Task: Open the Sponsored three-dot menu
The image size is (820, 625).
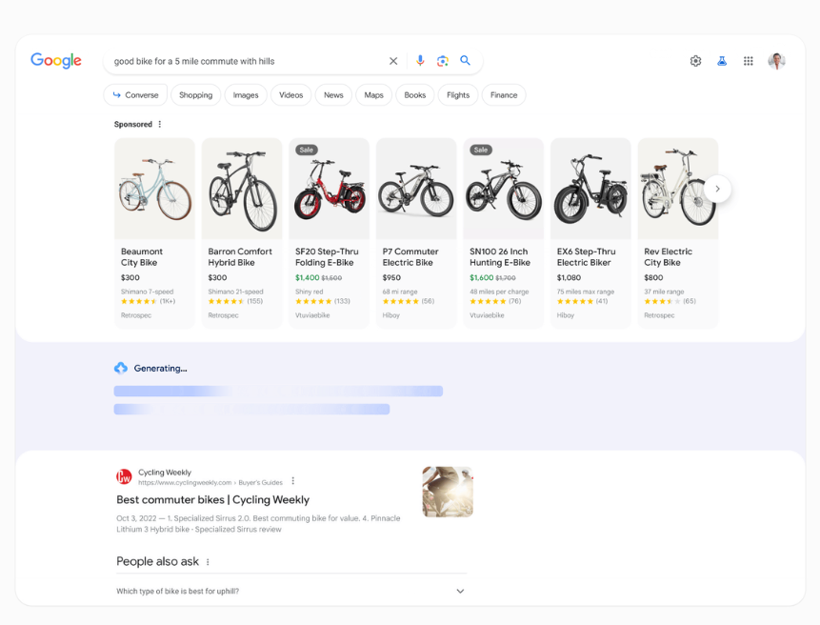Action: point(160,125)
